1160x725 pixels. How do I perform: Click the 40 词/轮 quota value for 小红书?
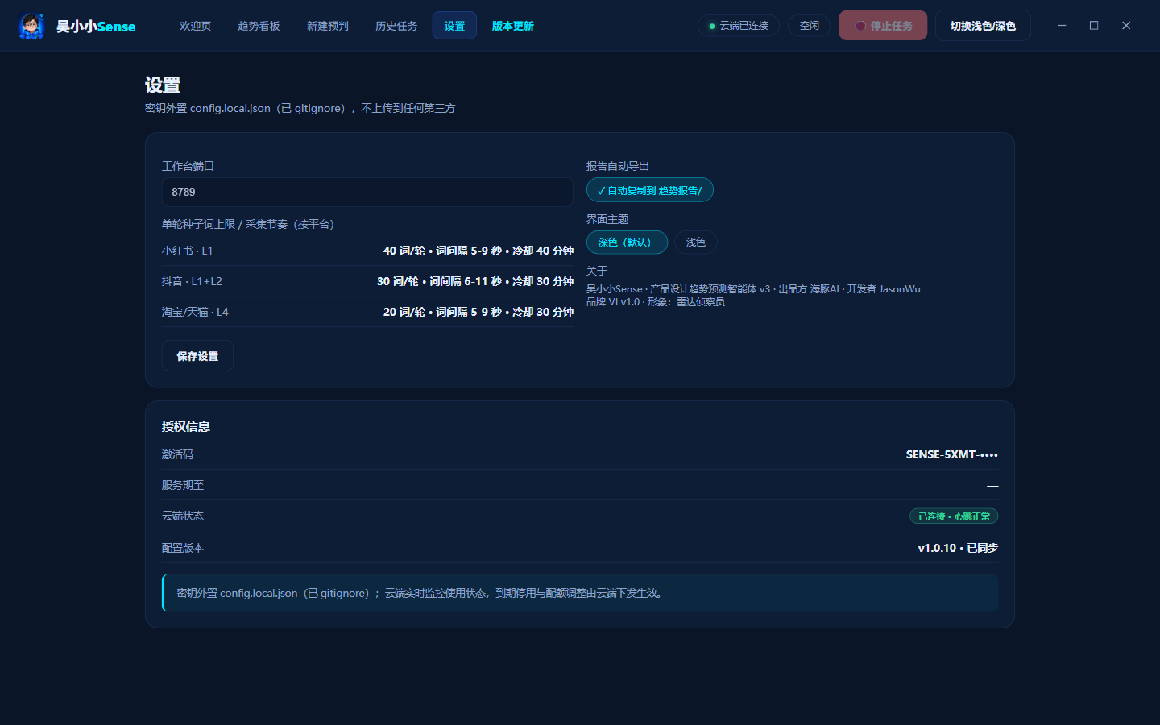pos(478,251)
